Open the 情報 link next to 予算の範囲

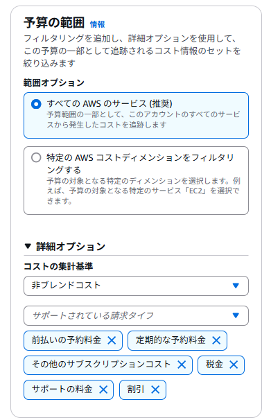click(97, 24)
